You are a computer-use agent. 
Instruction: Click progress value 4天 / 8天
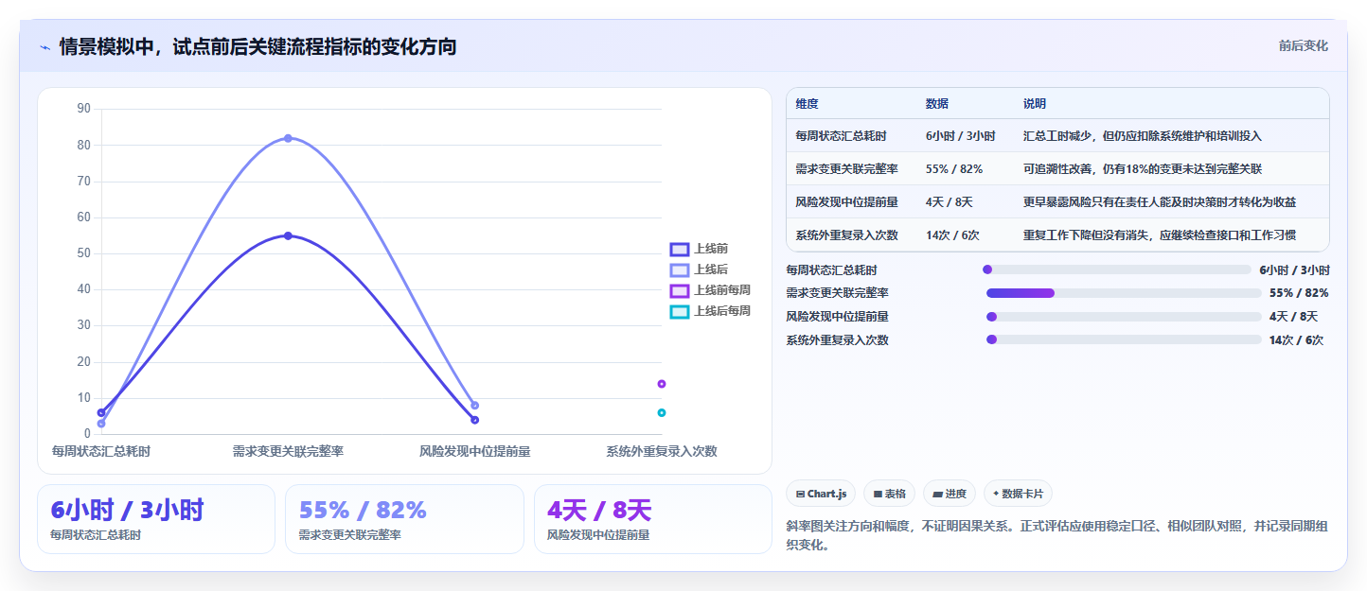(x=1293, y=317)
